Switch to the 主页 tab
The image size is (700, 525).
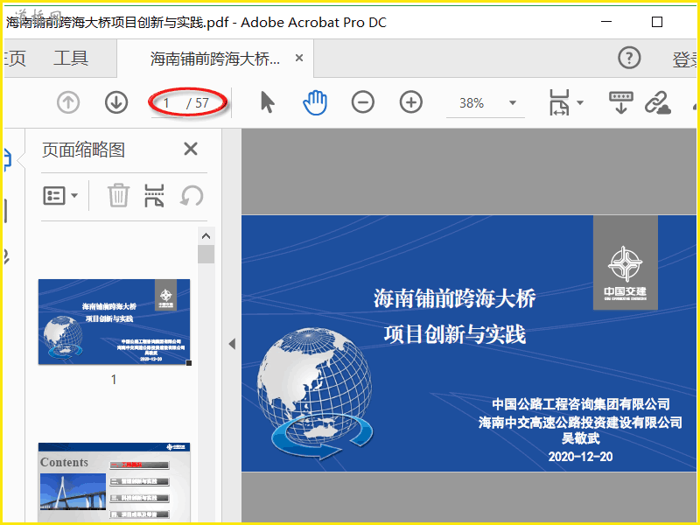point(15,58)
